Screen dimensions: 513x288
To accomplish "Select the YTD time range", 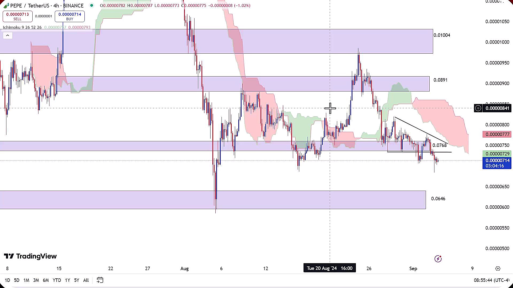I will click(x=57, y=280).
